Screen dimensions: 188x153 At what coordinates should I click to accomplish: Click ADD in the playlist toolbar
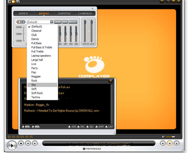pyautogui.click(x=72, y=127)
